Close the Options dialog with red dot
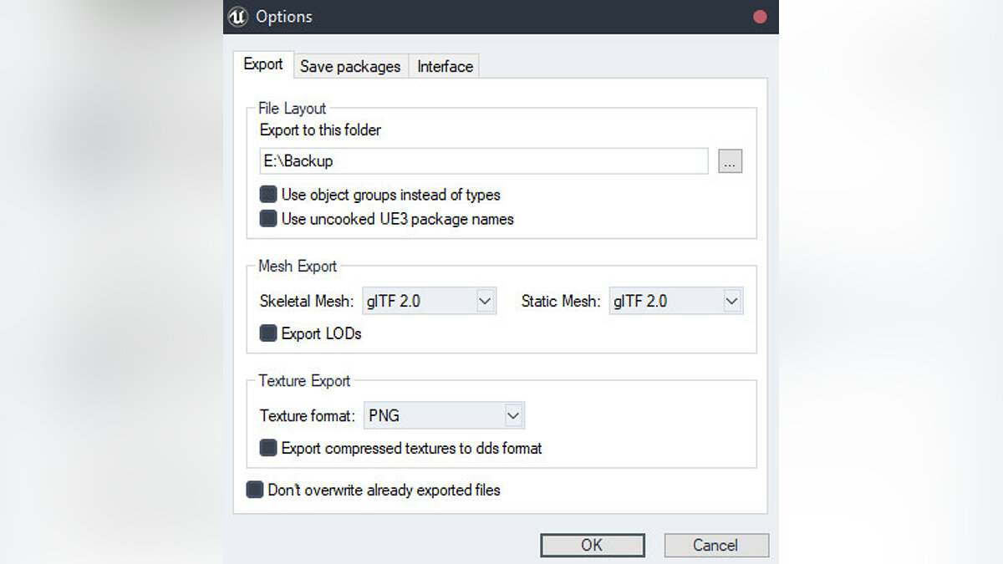Image resolution: width=1003 pixels, height=564 pixels. 760,17
